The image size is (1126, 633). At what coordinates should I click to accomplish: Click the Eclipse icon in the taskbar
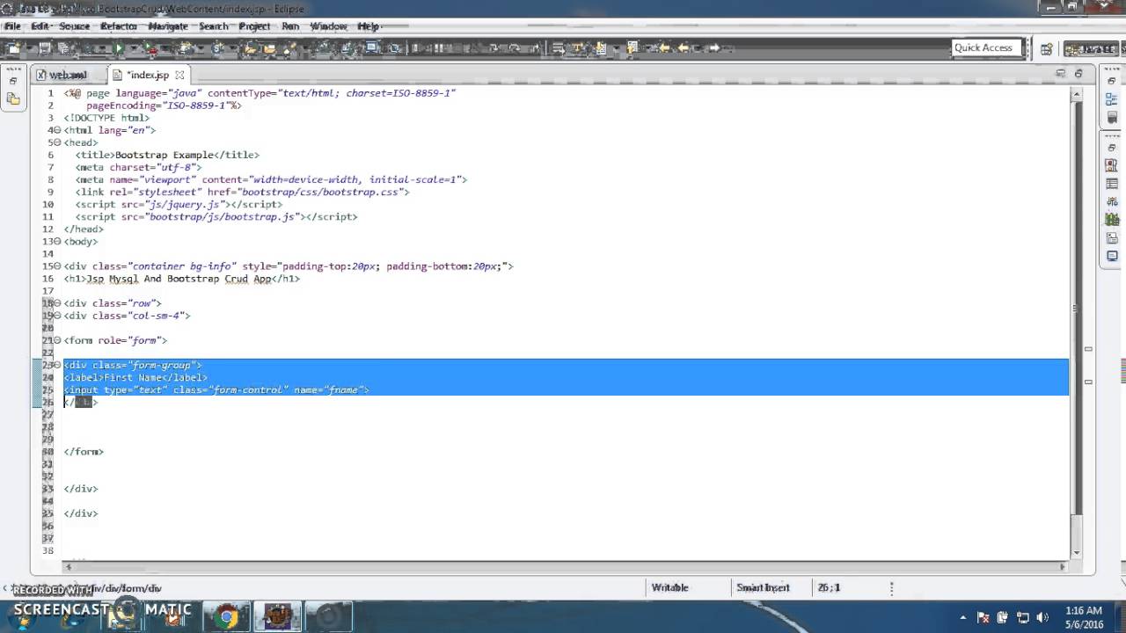278,617
